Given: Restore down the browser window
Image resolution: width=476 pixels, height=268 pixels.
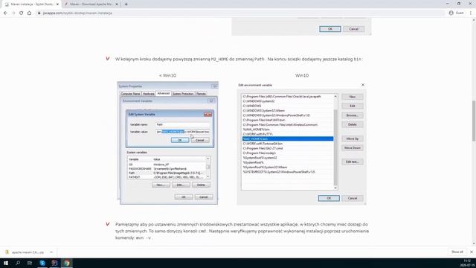Looking at the screenshot, I should coord(459,4).
